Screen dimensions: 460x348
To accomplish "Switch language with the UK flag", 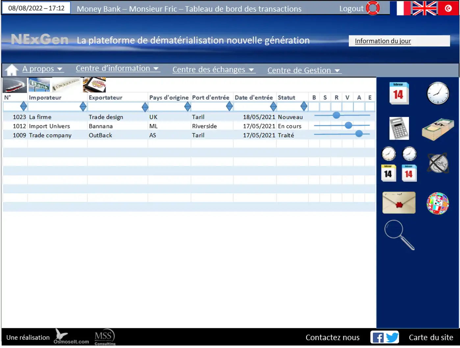I will 424,8.
